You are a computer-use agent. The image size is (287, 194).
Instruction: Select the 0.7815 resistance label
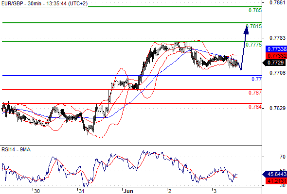tap(254, 26)
